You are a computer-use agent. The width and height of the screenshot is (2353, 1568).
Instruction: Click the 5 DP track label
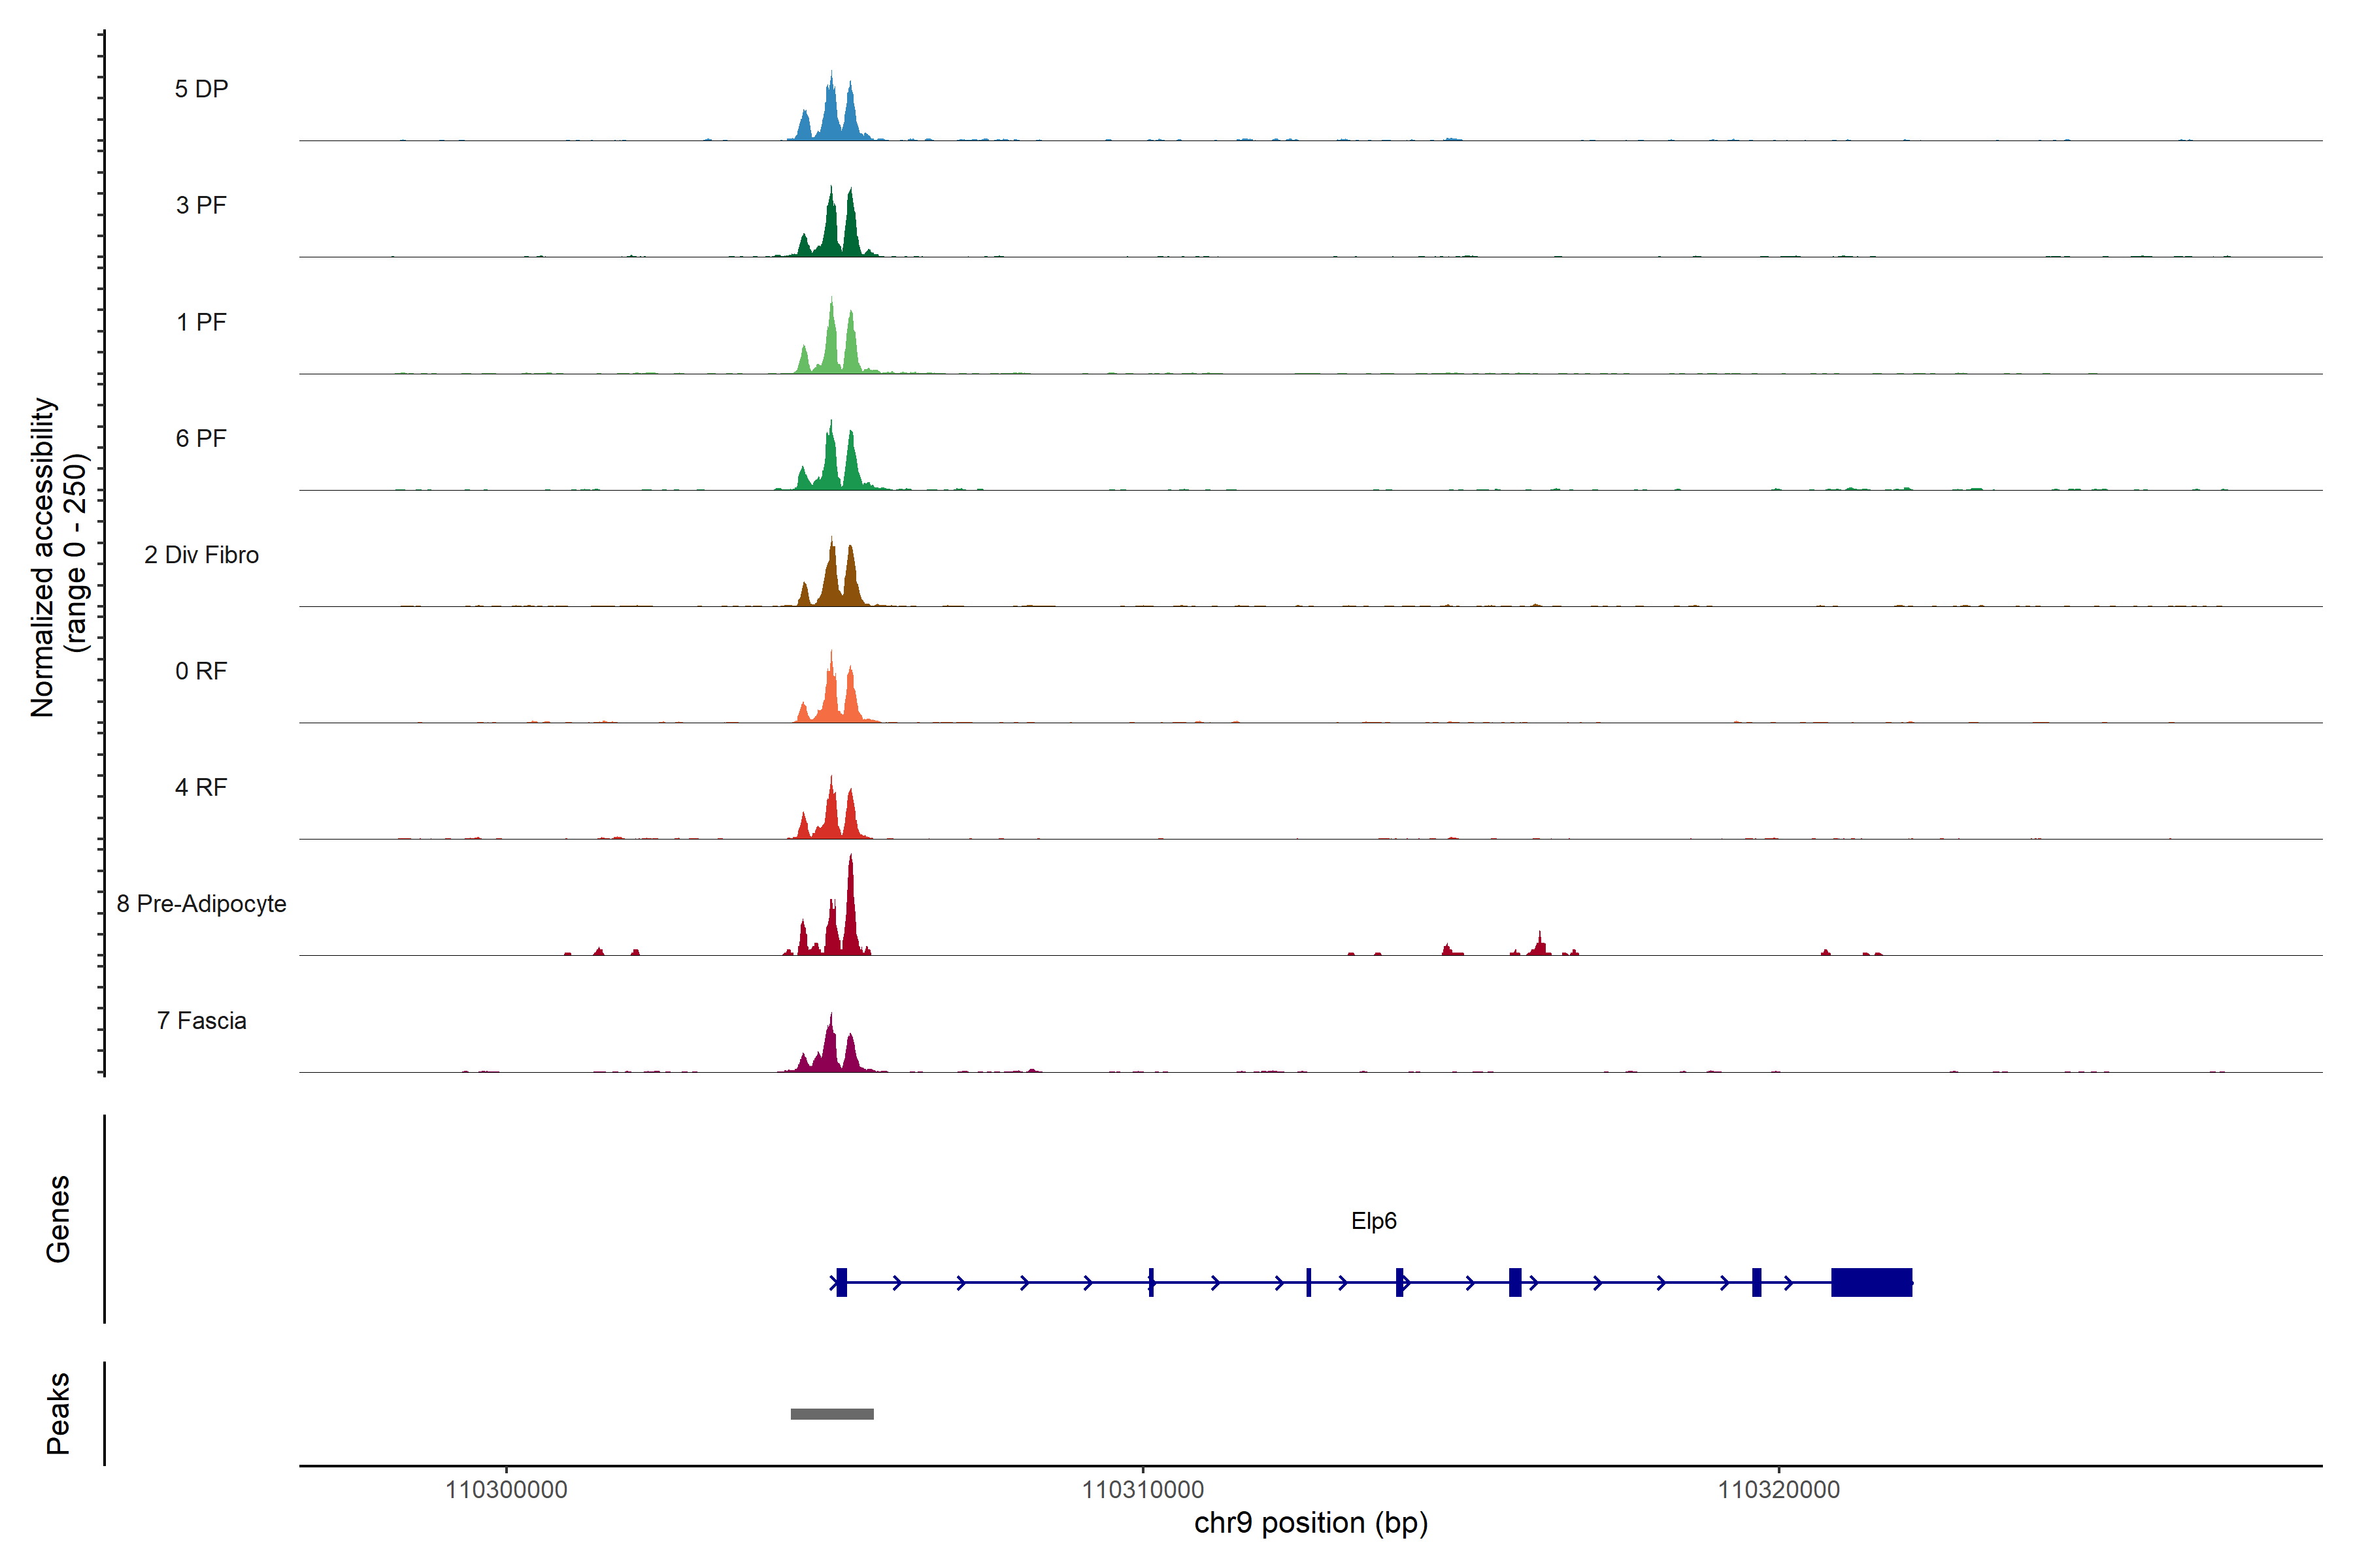[x=201, y=89]
